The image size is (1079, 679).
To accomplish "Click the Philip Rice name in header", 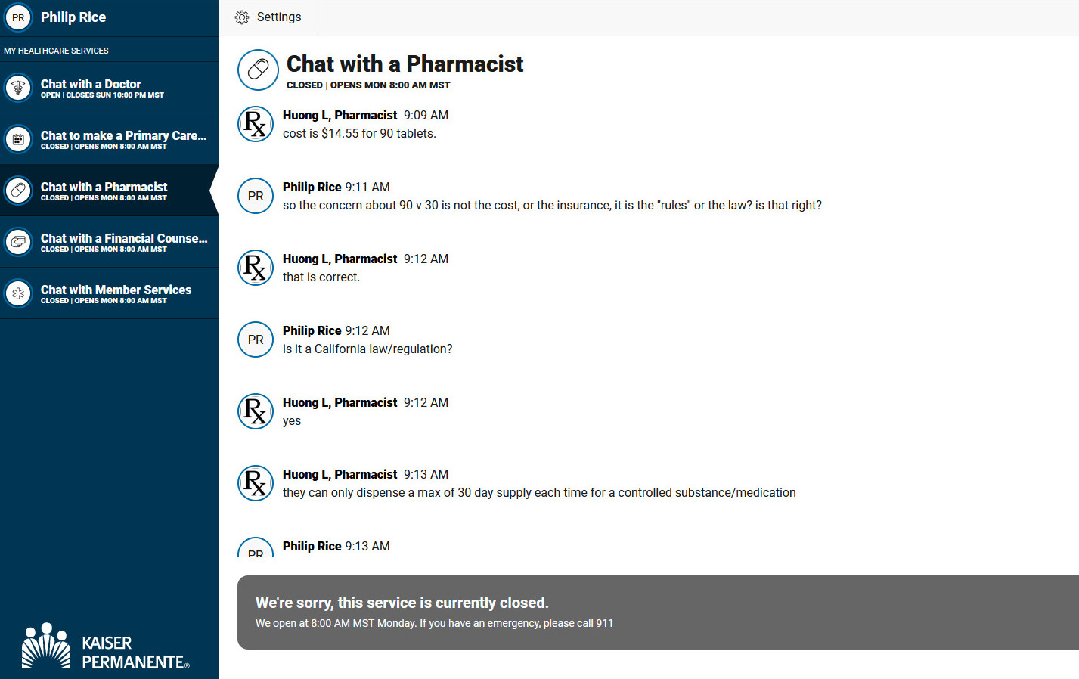I will pos(73,17).
